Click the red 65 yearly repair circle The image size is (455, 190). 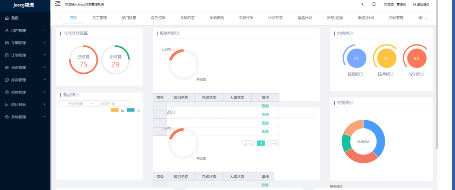(416, 59)
